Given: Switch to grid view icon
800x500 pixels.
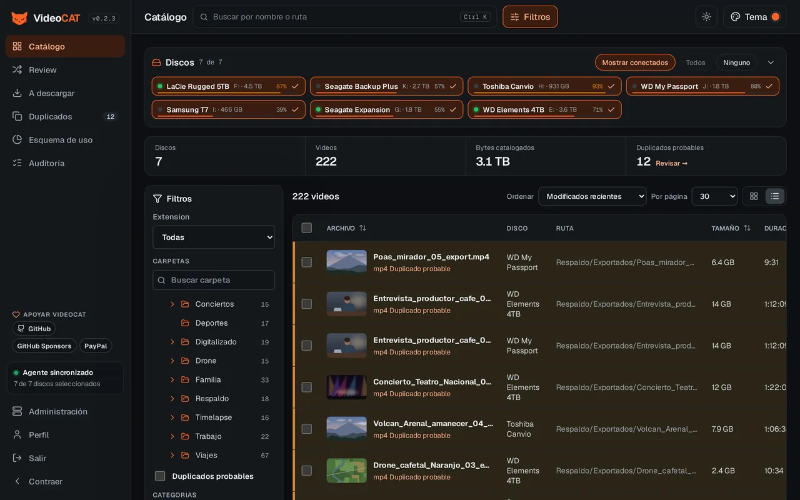Looking at the screenshot, I should (x=754, y=196).
